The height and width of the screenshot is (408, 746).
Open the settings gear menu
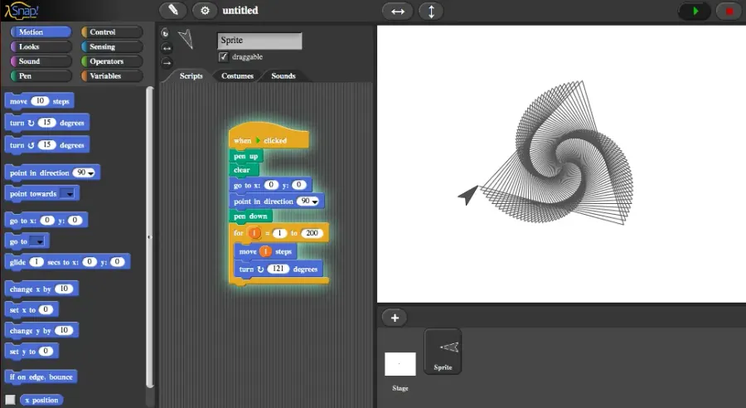[205, 10]
